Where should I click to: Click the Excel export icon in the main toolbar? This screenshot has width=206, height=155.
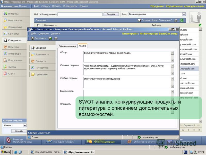(182, 20)
